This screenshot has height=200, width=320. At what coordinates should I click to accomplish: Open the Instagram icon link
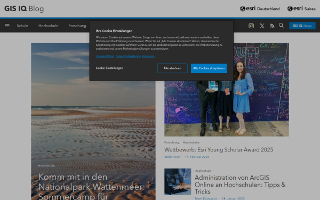point(251,26)
